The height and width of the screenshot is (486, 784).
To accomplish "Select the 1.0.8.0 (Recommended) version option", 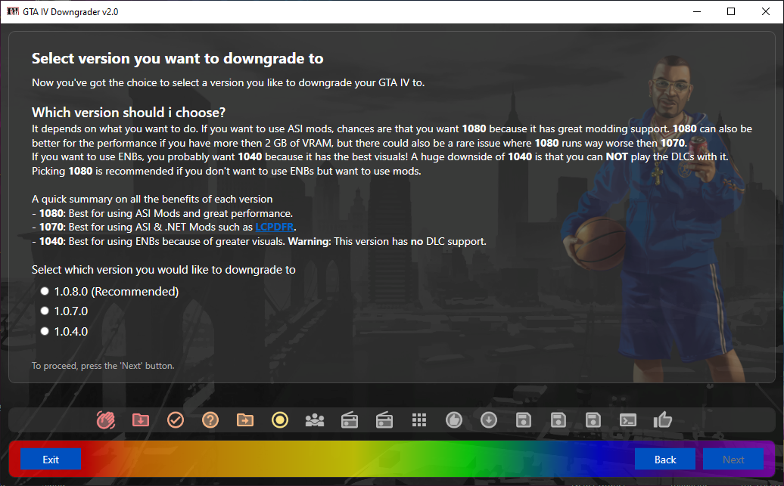I will click(110, 291).
